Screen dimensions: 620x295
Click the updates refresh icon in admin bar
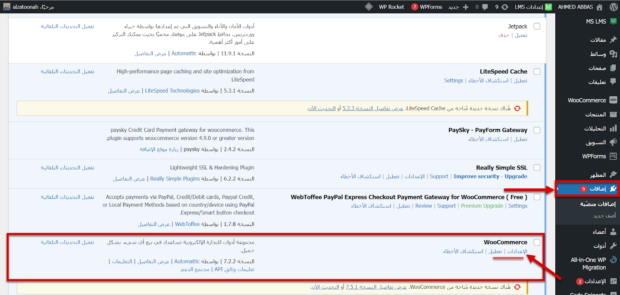click(x=505, y=7)
